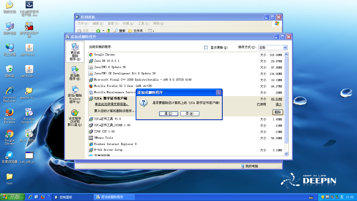Image resolution: width=357 pixels, height=201 pixels.
Task: Open 查看(V) menu in 控制面板 window
Action: click(113, 24)
